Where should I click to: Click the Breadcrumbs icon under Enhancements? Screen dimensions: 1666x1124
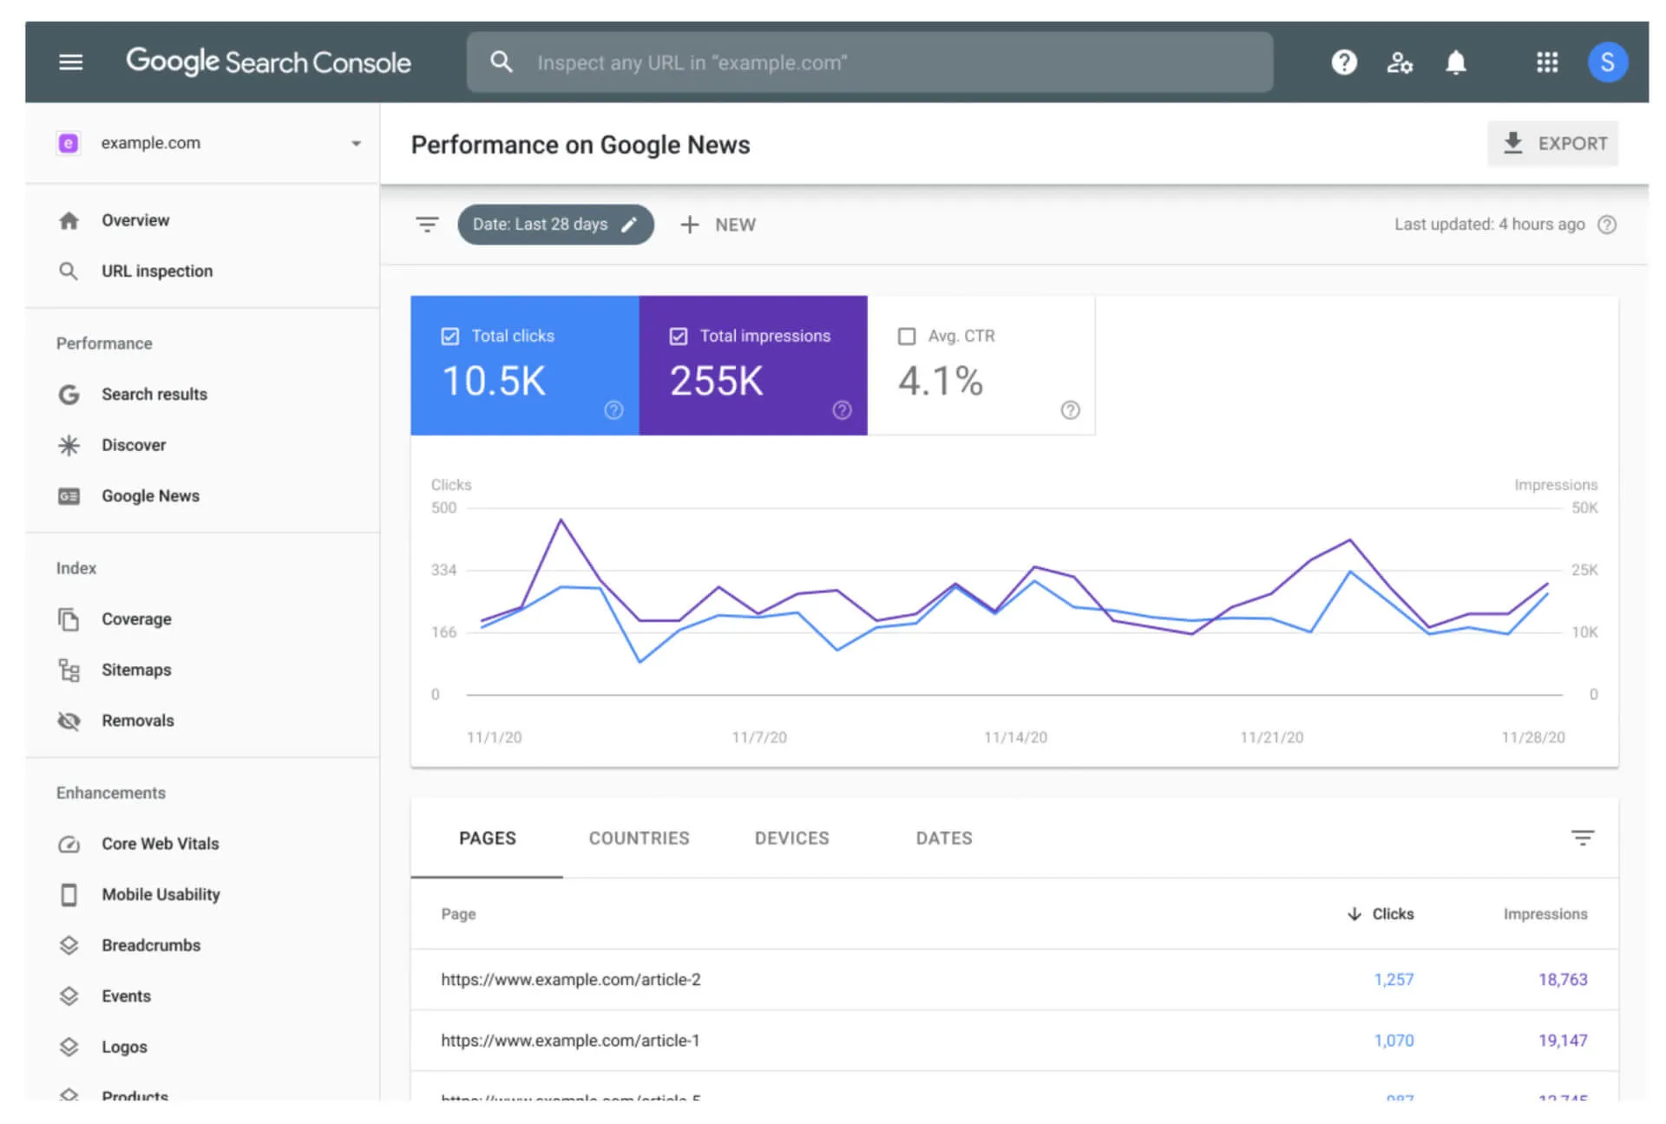(x=69, y=944)
